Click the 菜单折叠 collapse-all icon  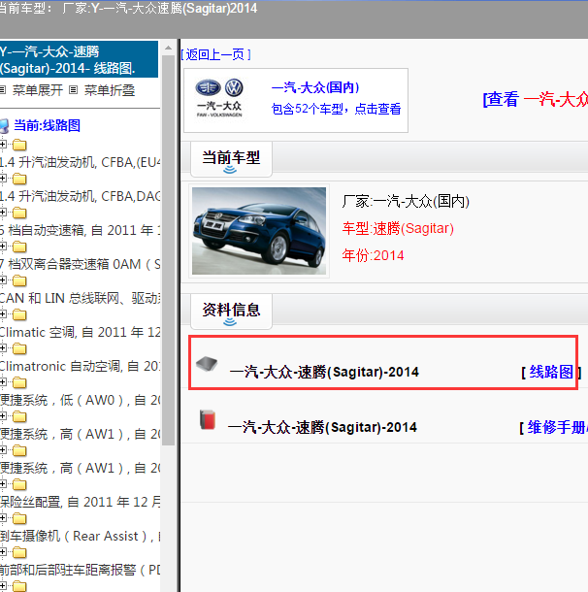[x=73, y=90]
